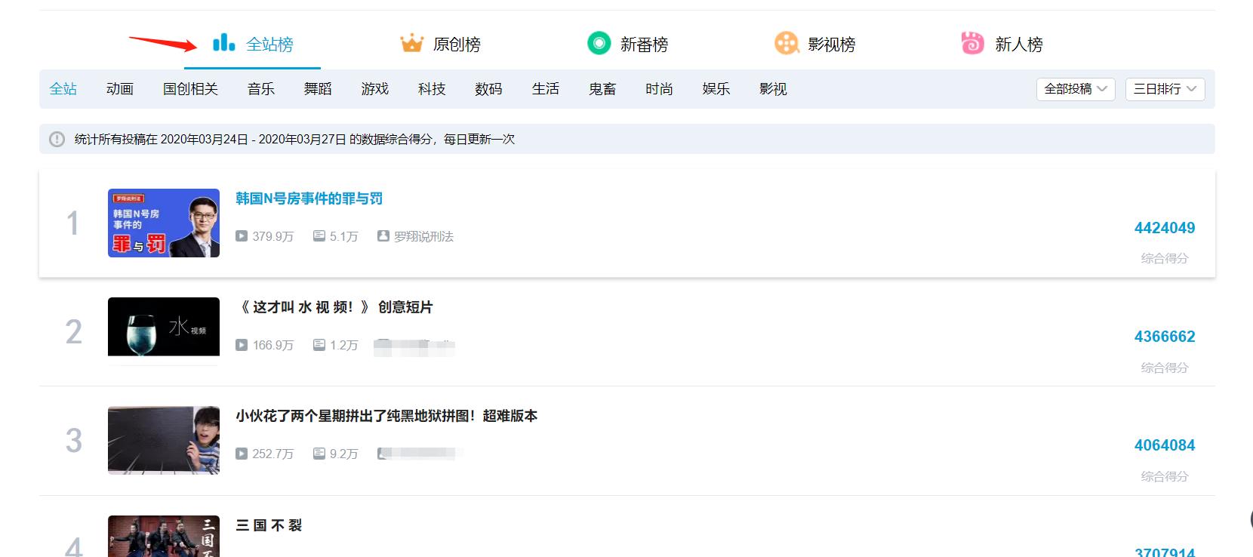This screenshot has height=557, width=1253.
Task: Open the 全站榜 ranking tab
Action: [253, 44]
